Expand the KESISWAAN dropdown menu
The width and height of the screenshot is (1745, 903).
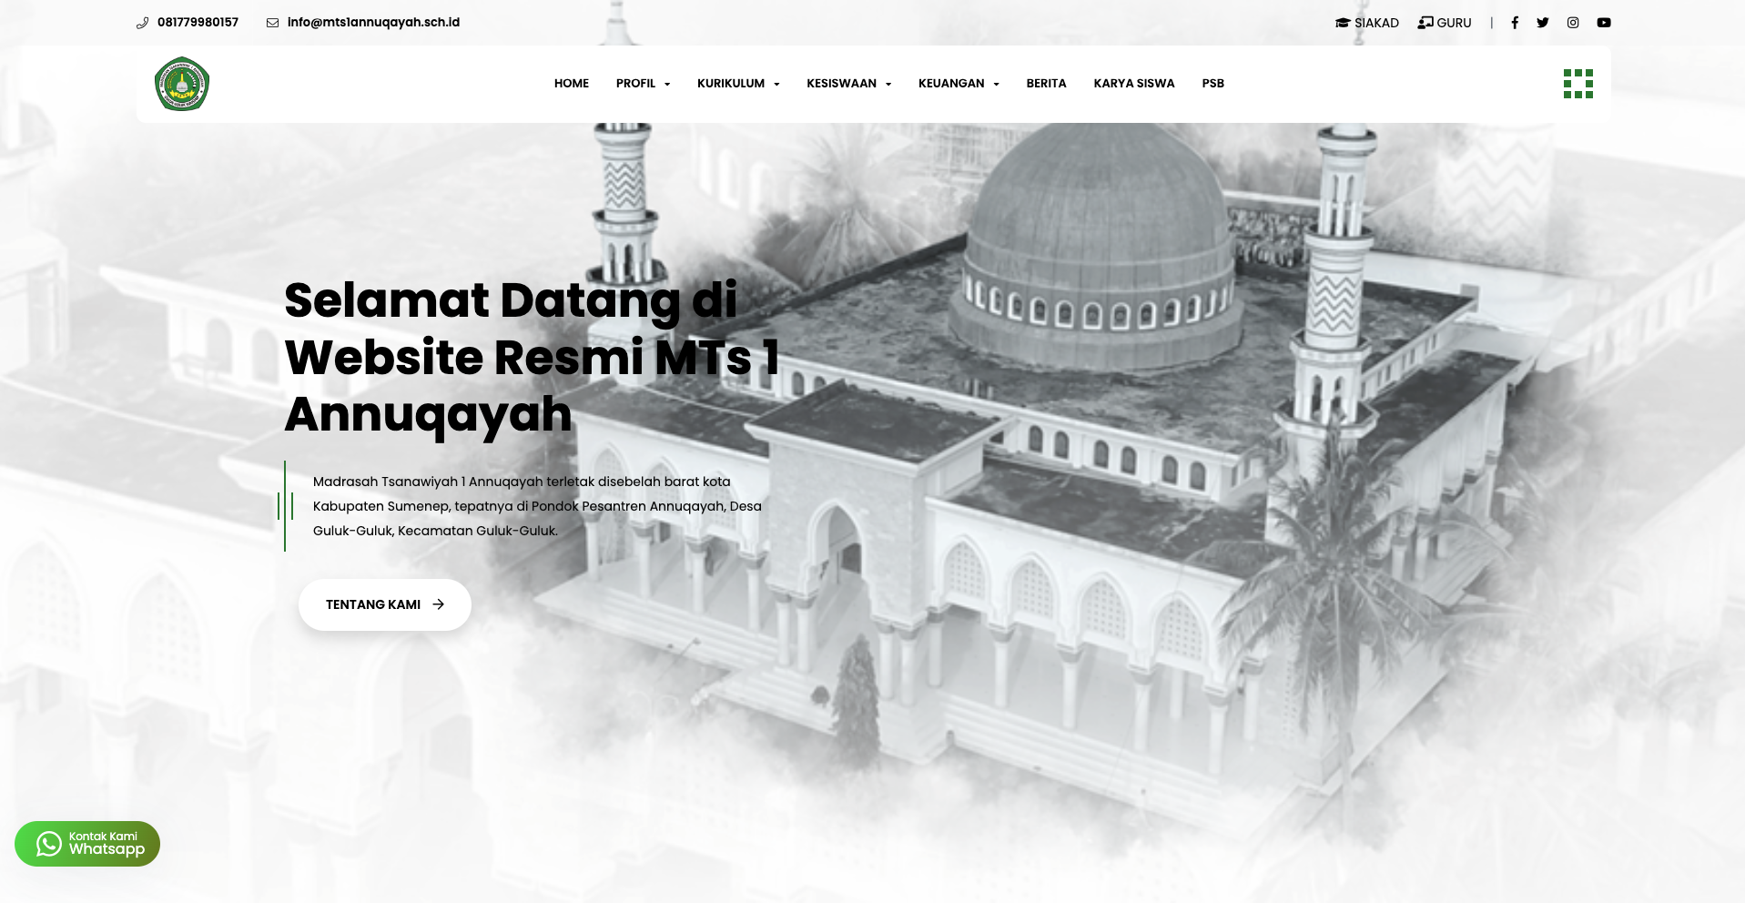tap(848, 84)
